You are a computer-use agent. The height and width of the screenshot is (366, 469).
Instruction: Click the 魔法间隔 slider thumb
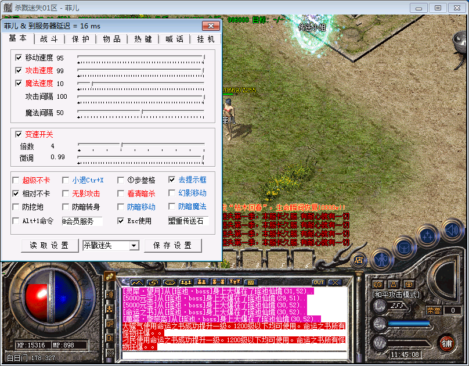pyautogui.click(x=142, y=112)
